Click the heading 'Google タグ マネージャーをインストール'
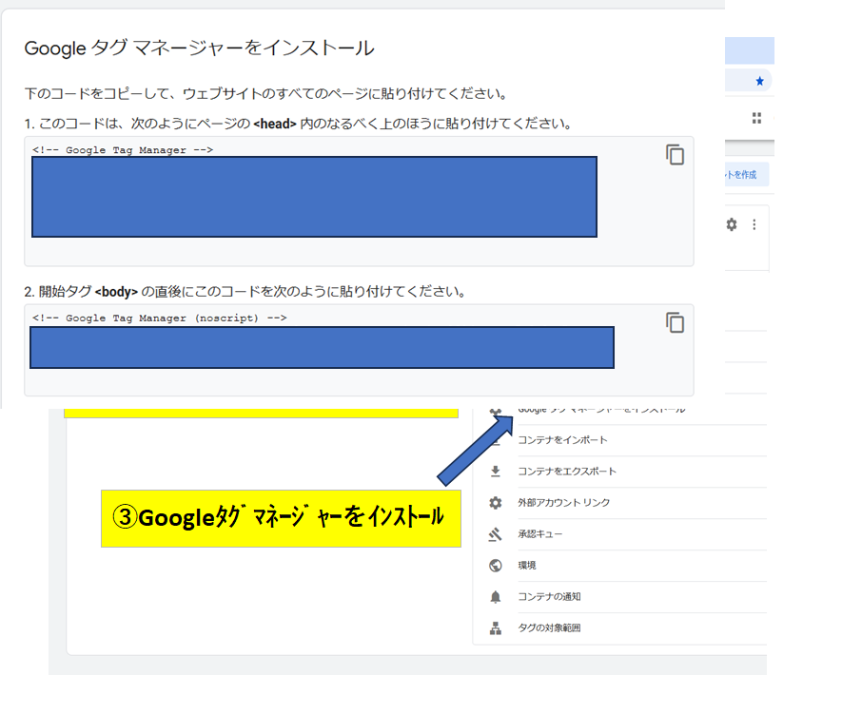This screenshot has width=862, height=714. click(x=200, y=48)
